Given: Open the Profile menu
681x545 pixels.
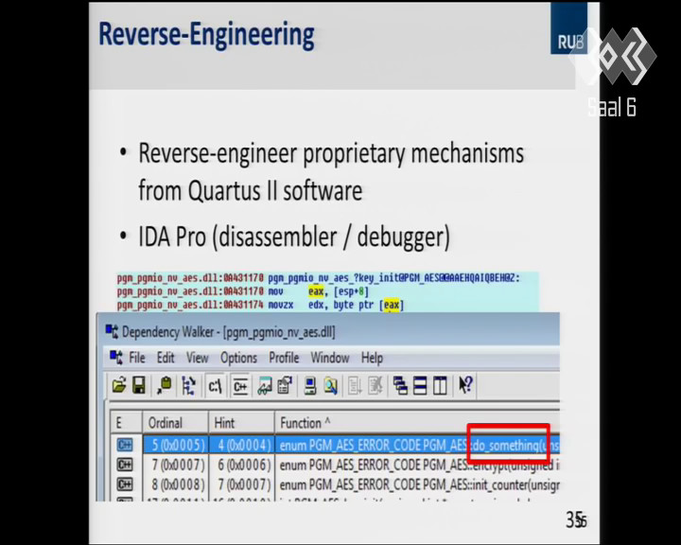Looking at the screenshot, I should click(284, 358).
